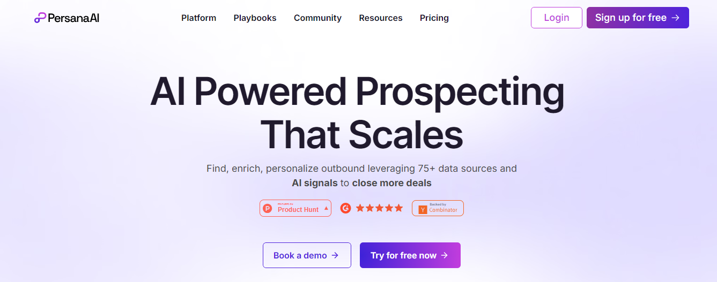Image resolution: width=717 pixels, height=282 pixels.
Task: Go to the Pricing page
Action: coord(434,18)
